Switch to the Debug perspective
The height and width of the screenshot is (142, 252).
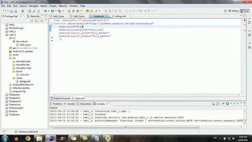click(233, 11)
